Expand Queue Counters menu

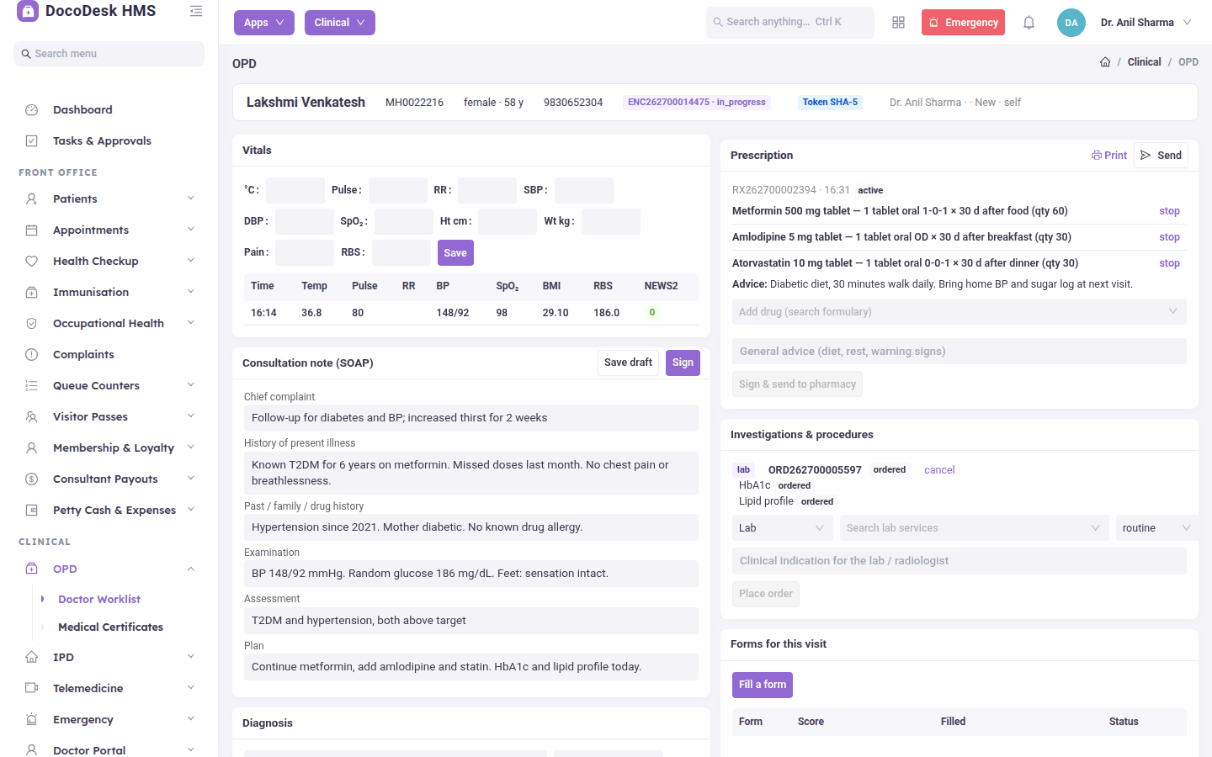tap(110, 386)
